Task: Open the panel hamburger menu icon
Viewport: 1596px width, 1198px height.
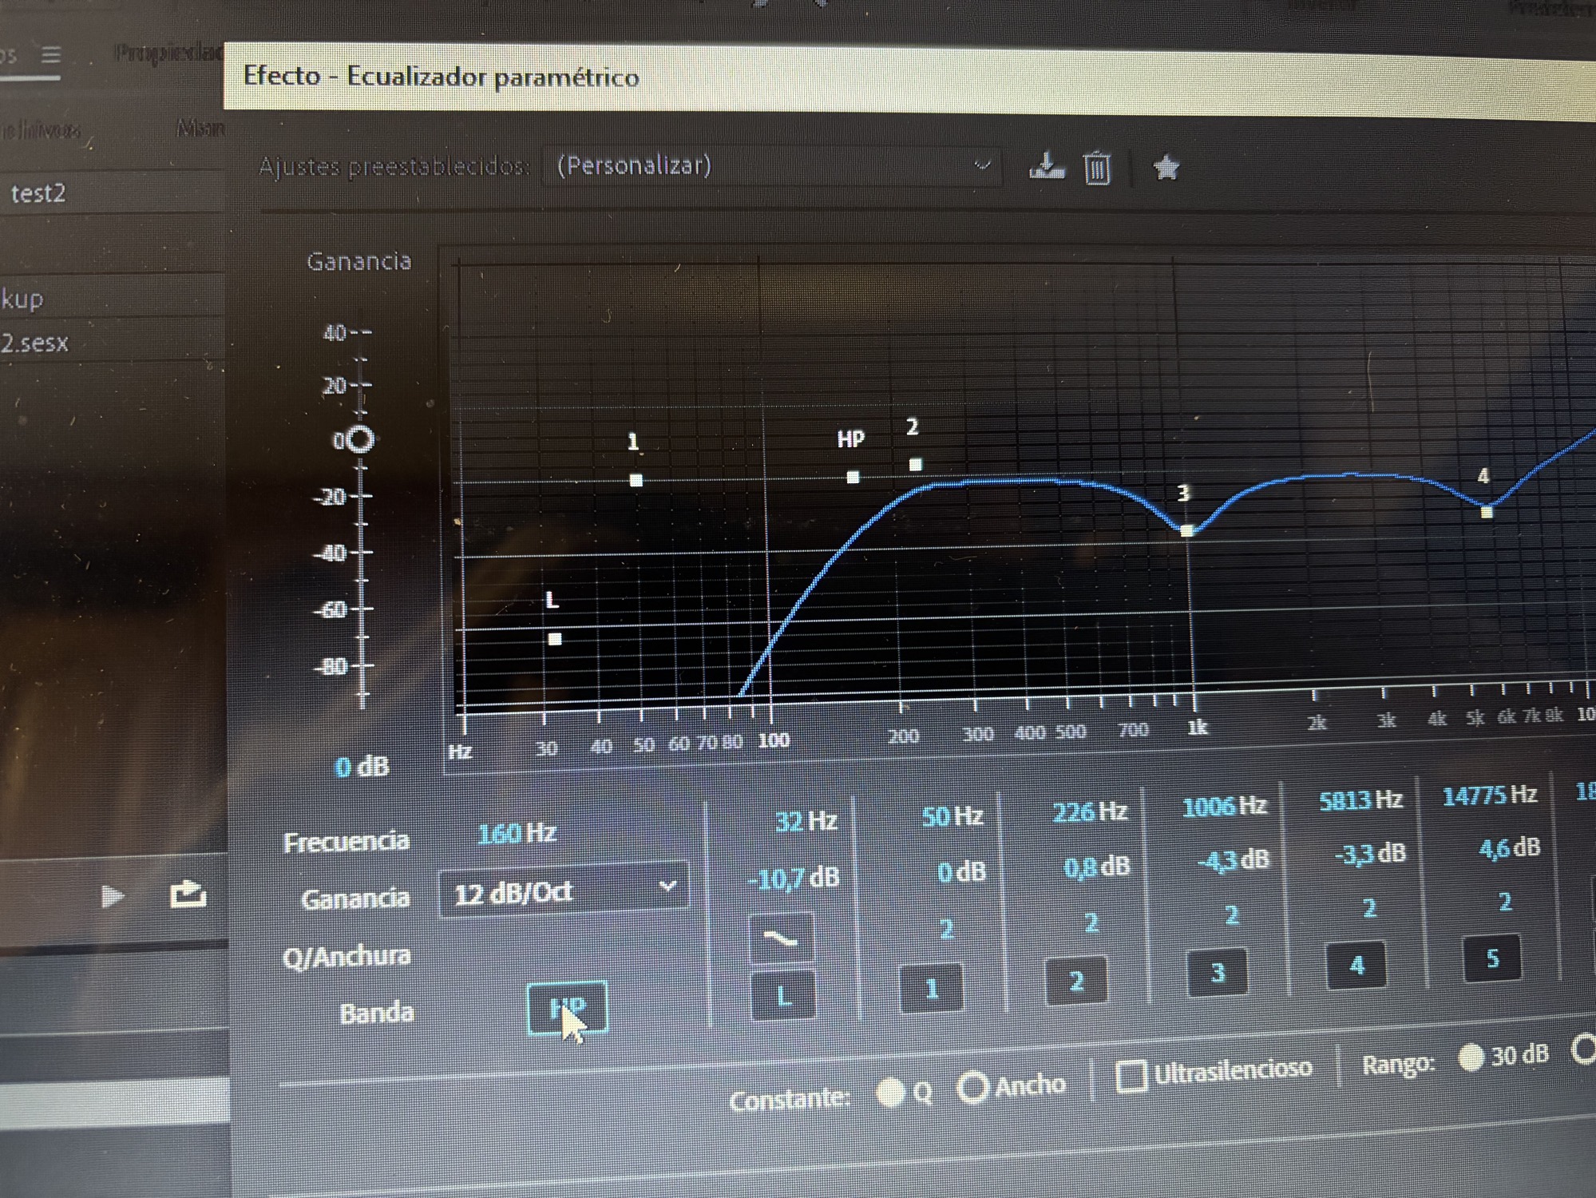Action: [x=51, y=55]
